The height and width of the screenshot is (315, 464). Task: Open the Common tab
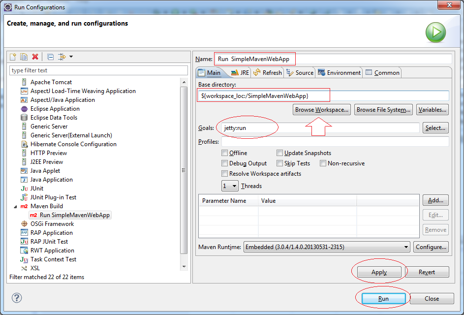click(382, 73)
